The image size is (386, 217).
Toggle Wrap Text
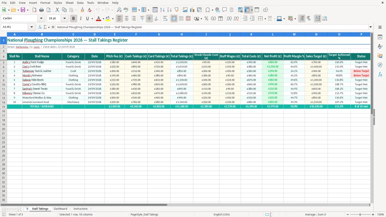point(165,19)
